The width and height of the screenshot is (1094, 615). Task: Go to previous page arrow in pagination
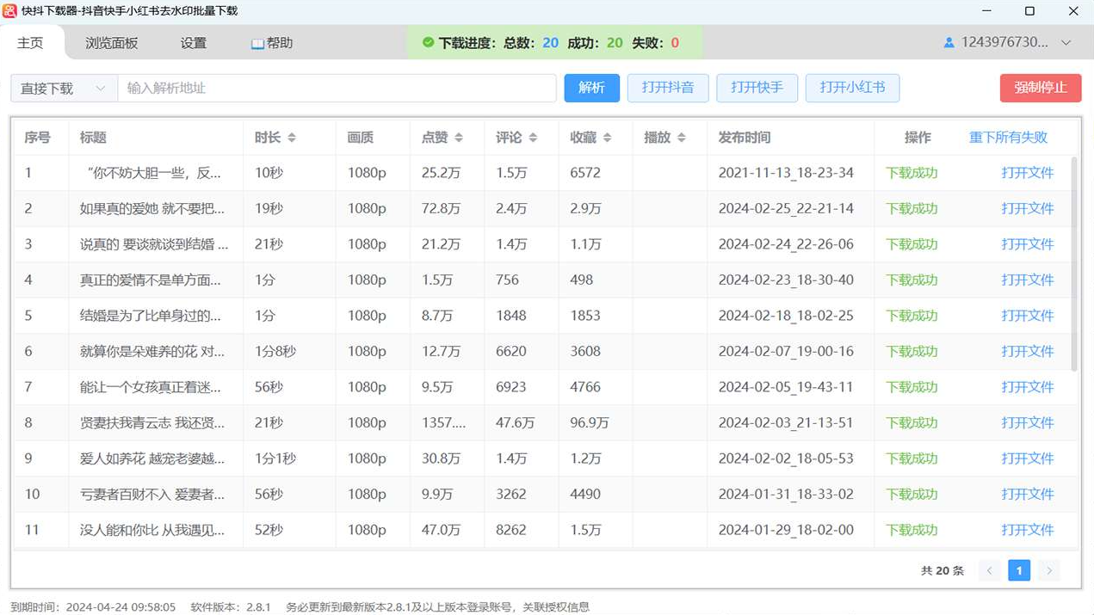tap(990, 570)
